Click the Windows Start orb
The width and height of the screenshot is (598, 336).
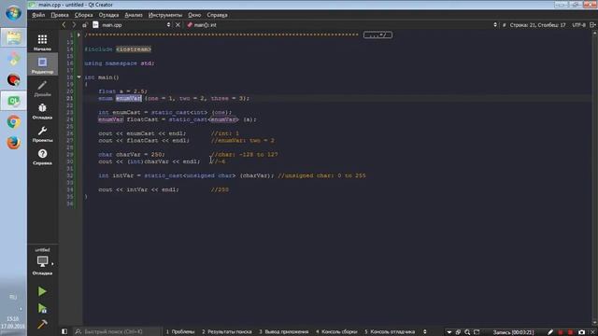pyautogui.click(x=13, y=13)
